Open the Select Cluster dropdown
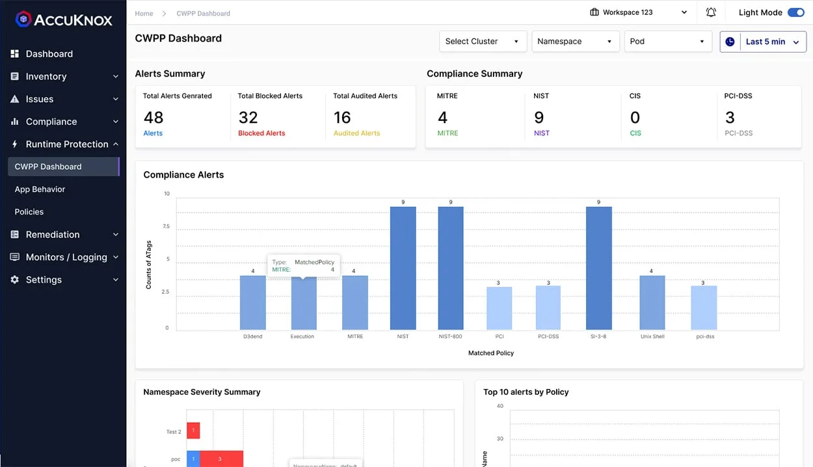813x467 pixels. tap(483, 41)
